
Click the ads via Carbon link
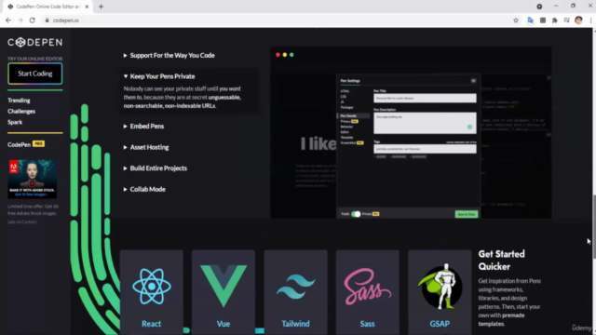click(22, 221)
